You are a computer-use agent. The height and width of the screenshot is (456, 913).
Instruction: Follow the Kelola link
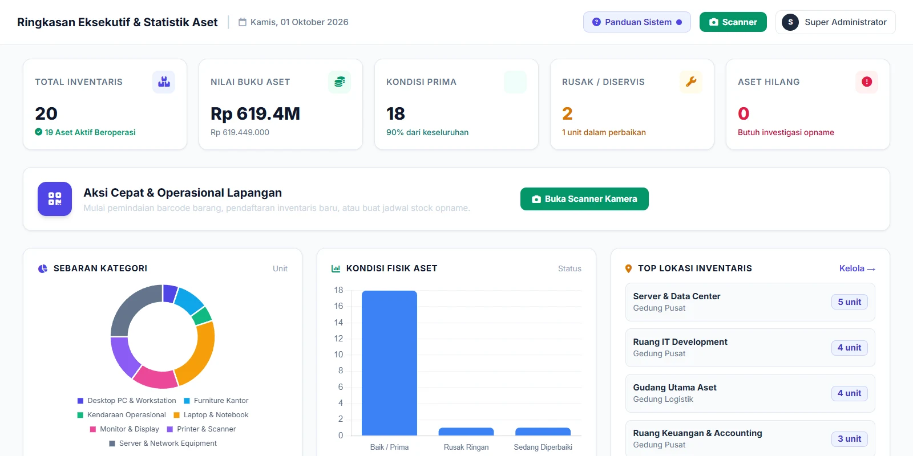[857, 268]
